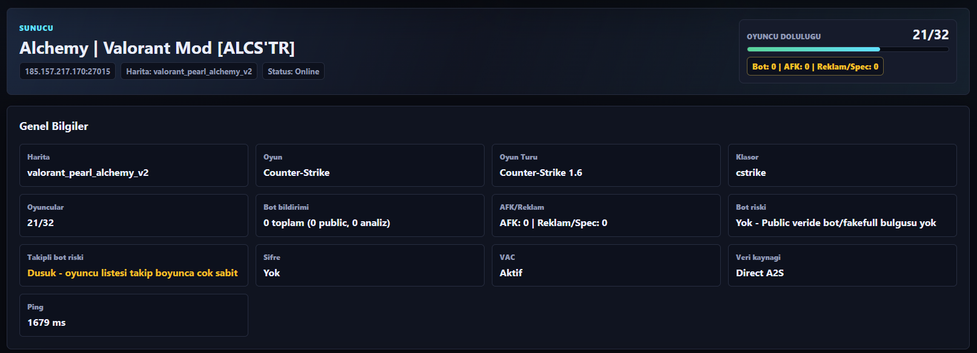Select the Aktif value under VAC

pyautogui.click(x=511, y=273)
